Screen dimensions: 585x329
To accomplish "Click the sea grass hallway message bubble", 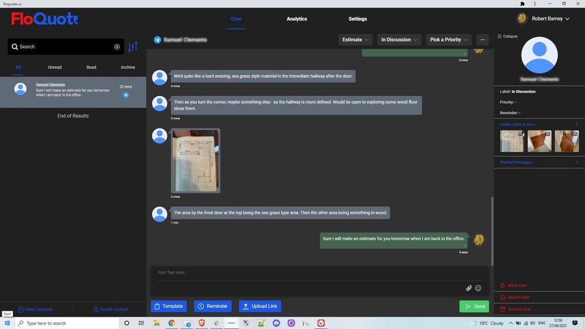I will 263,76.
